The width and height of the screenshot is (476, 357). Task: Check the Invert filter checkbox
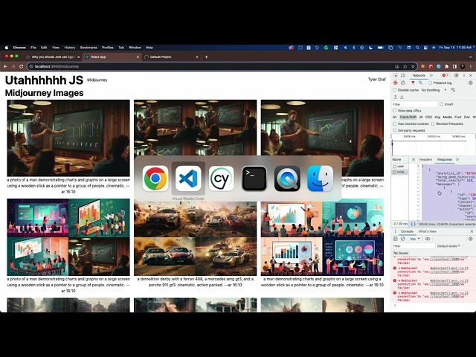(441, 104)
